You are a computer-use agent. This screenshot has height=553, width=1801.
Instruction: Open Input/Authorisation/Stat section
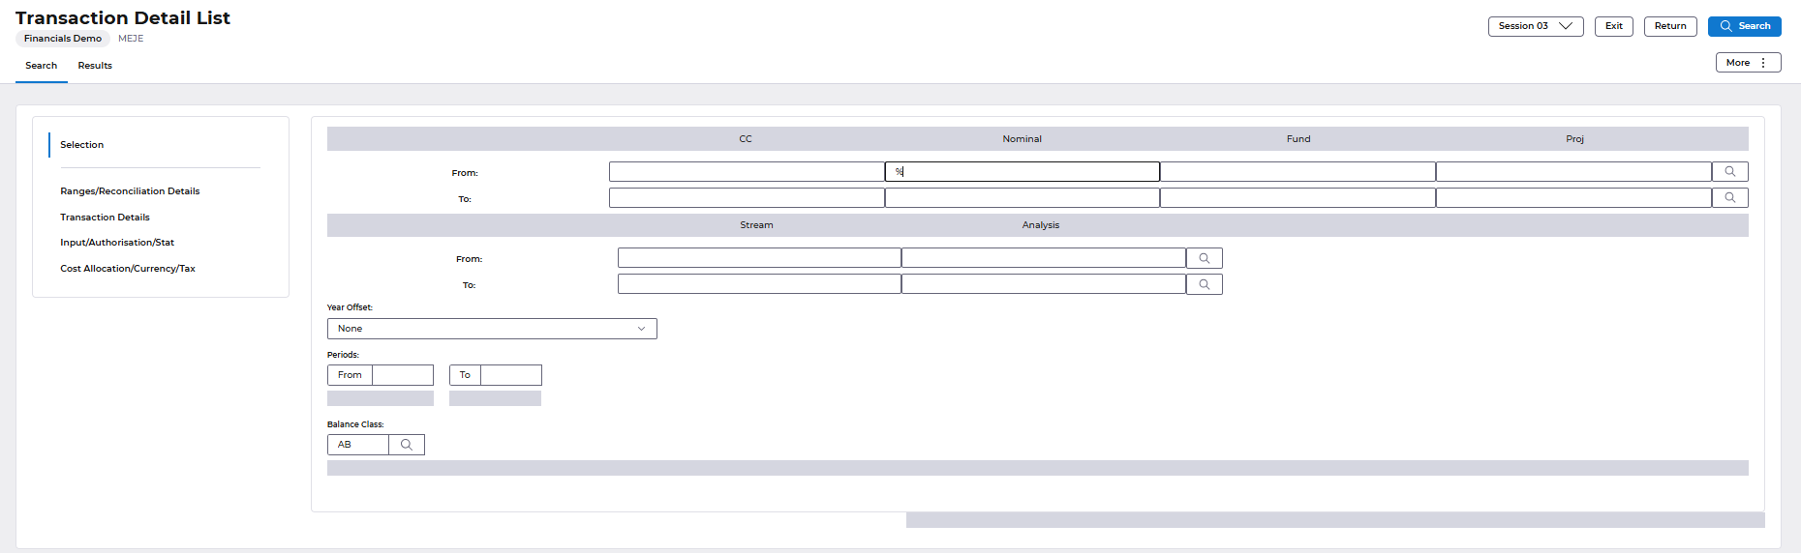117,243
